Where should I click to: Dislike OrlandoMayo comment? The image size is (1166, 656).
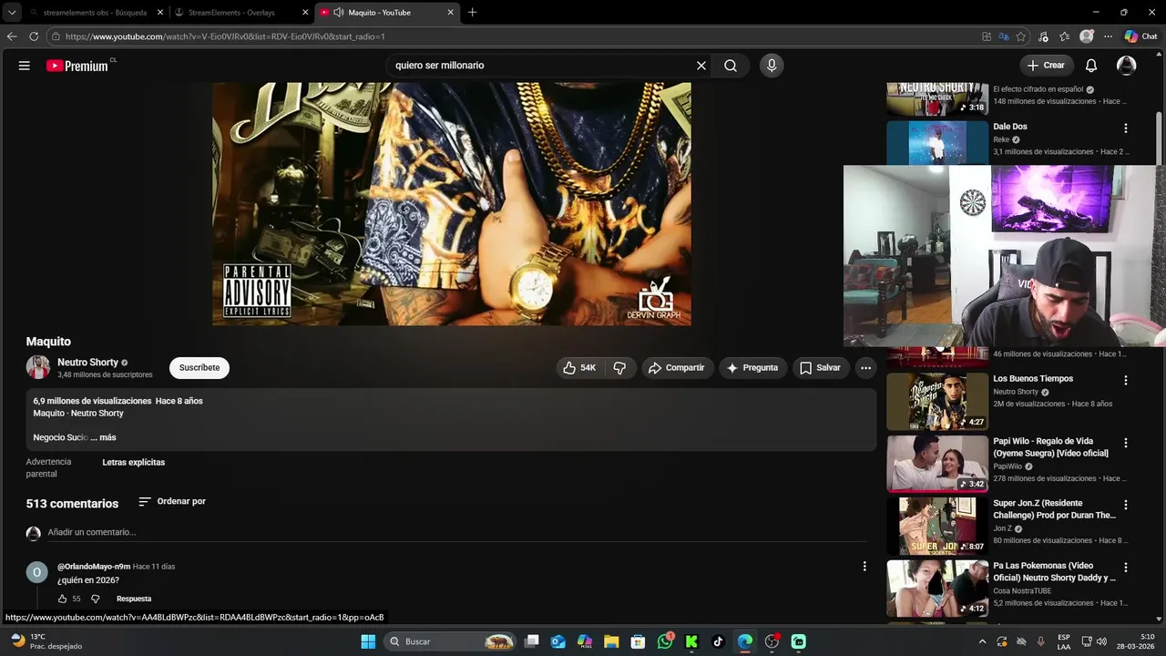coord(95,599)
